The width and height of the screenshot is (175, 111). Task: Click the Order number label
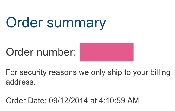41,52
